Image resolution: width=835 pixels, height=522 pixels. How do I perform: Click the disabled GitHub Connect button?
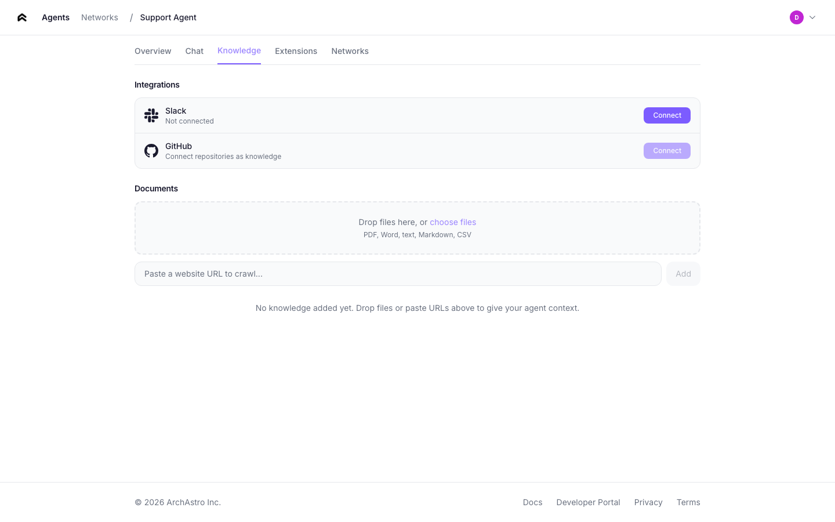pos(667,150)
